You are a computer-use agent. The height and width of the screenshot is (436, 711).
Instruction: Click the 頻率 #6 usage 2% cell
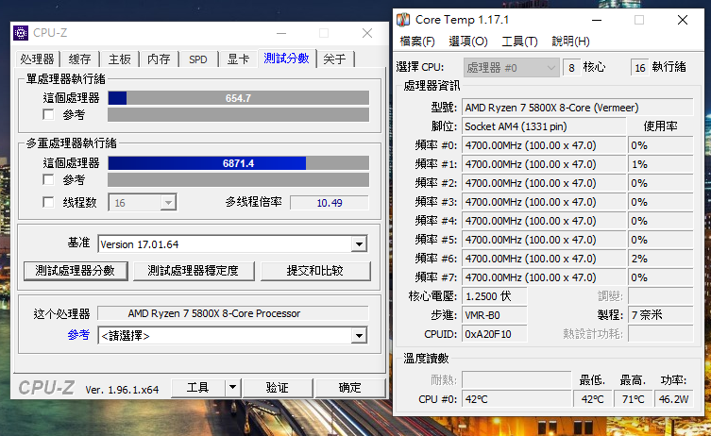[661, 259]
